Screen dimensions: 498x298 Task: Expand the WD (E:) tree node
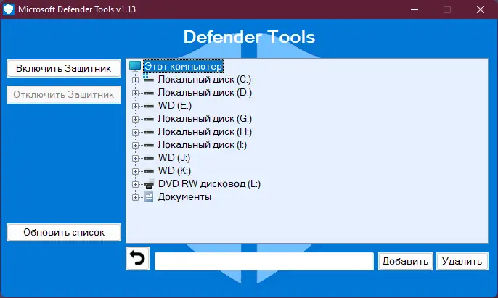[x=135, y=106]
